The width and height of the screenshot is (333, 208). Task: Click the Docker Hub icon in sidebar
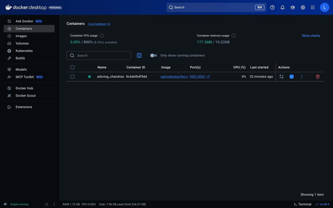point(9,88)
